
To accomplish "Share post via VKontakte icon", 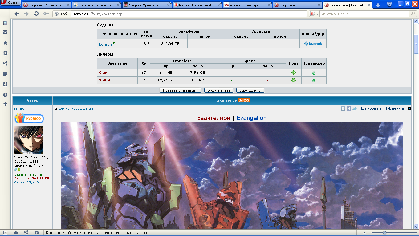I will (343, 108).
